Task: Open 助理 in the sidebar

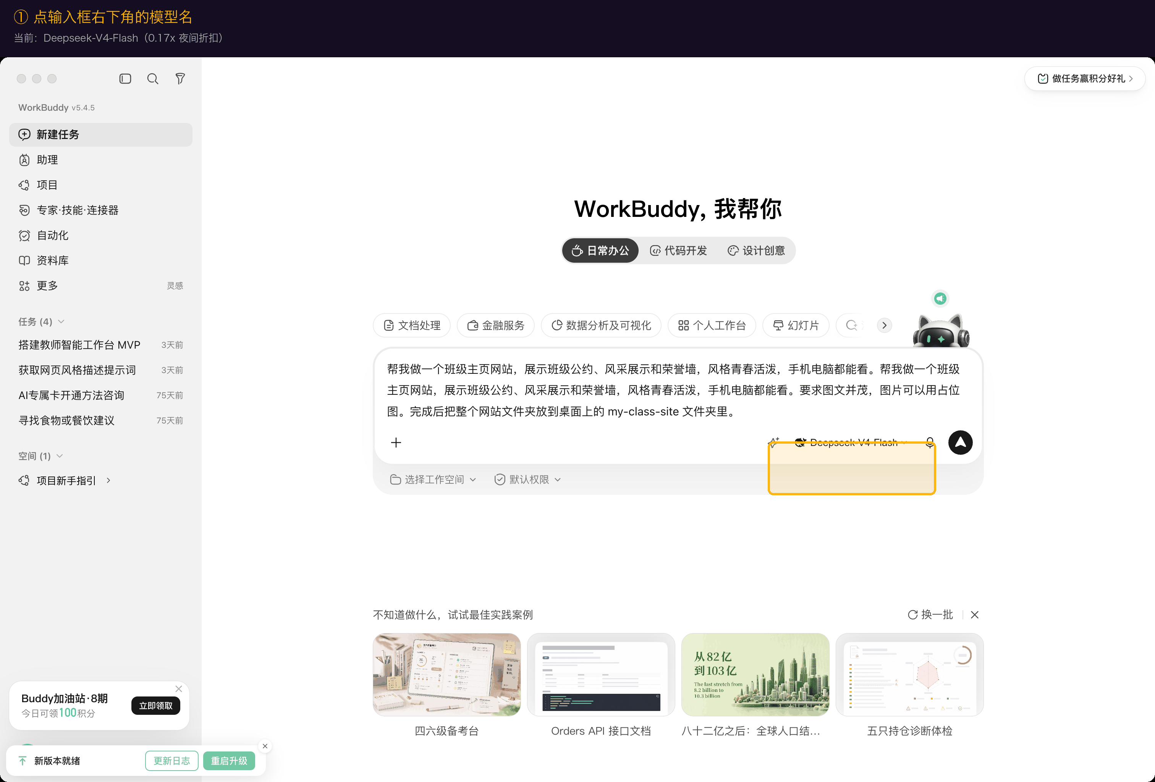Action: [100, 160]
